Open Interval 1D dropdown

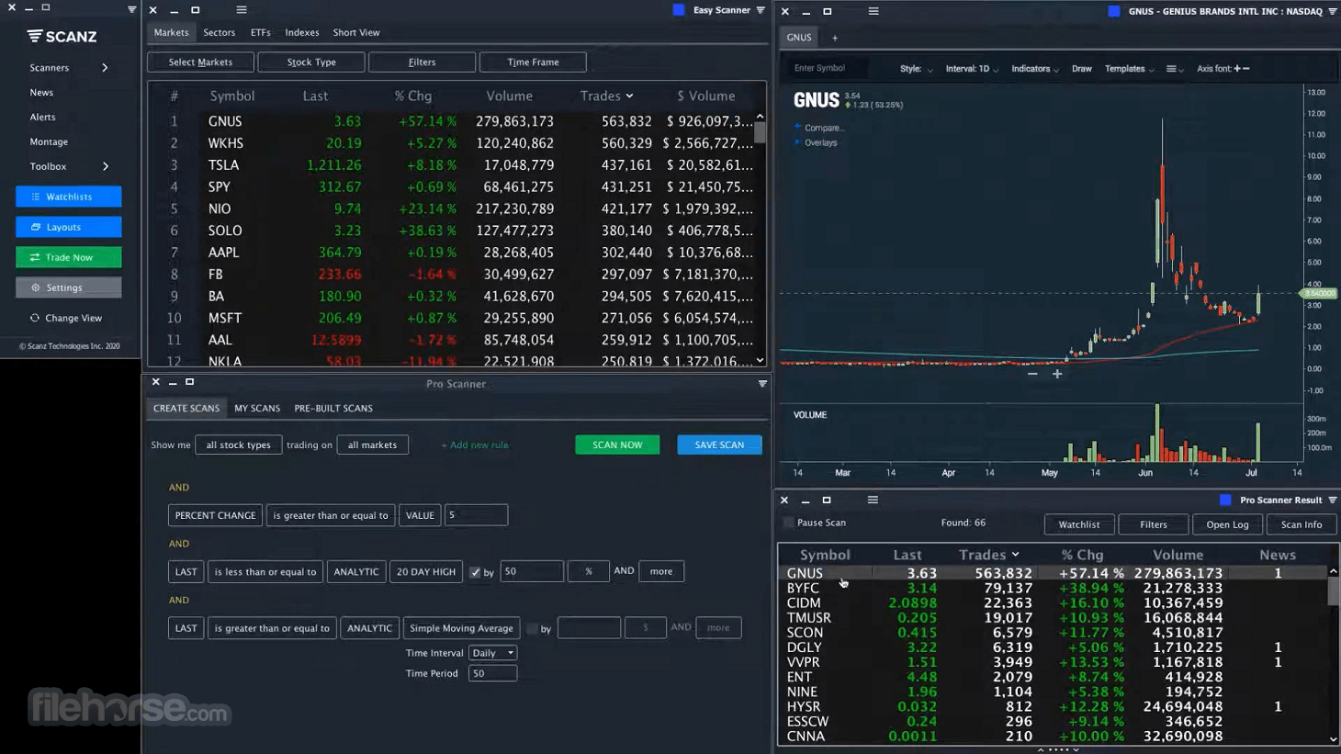[972, 69]
